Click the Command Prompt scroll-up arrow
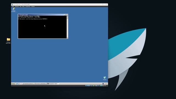 click(67, 16)
